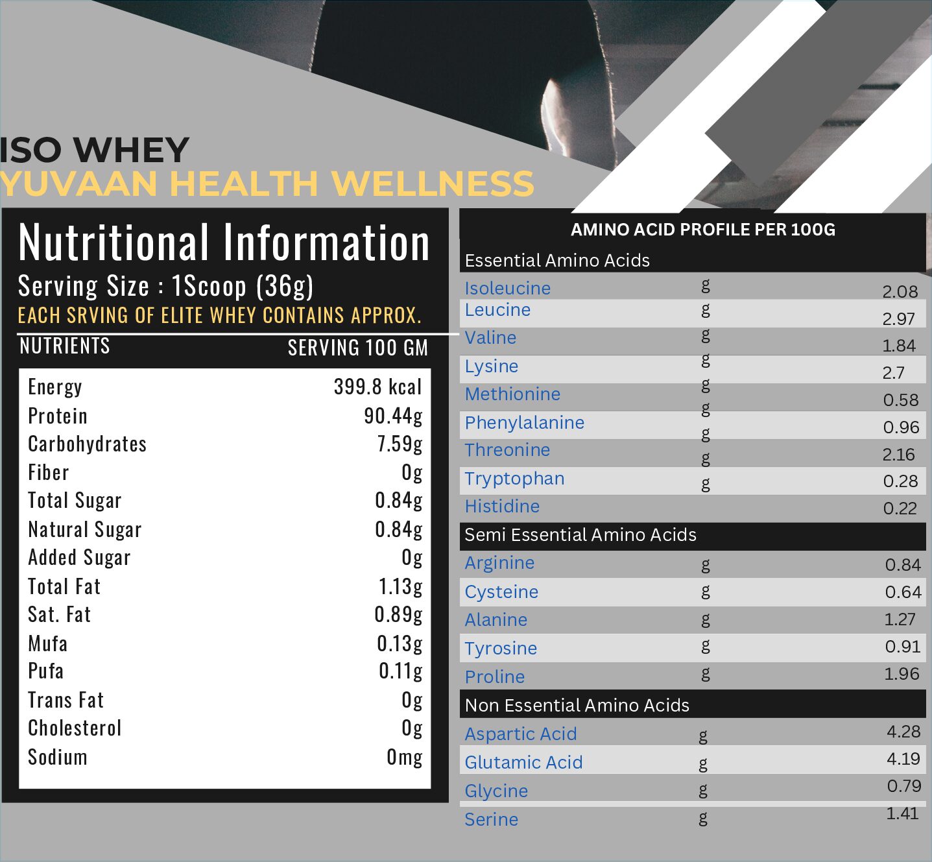This screenshot has height=862, width=932.
Task: Select the Fiber row label
Action: click(49, 473)
